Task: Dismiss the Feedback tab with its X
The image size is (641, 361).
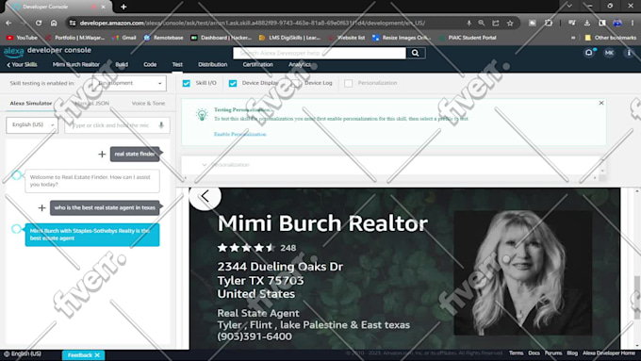Action: pyautogui.click(x=97, y=355)
